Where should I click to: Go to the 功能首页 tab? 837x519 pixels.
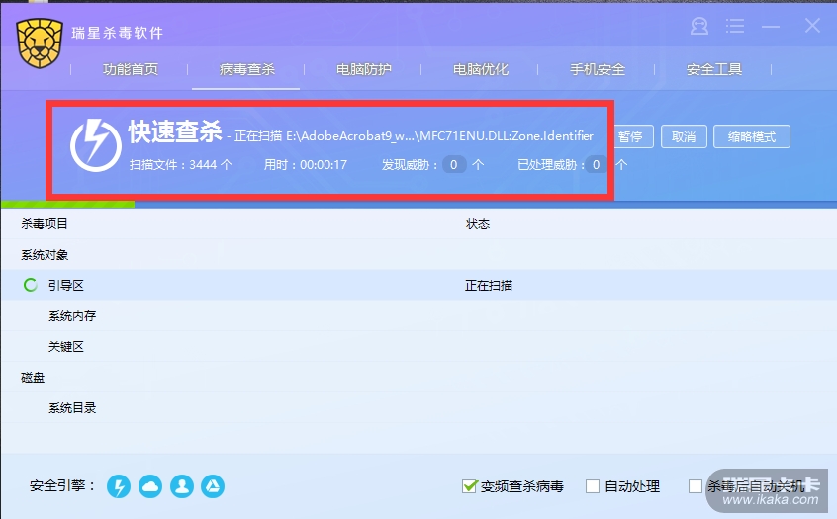click(131, 69)
